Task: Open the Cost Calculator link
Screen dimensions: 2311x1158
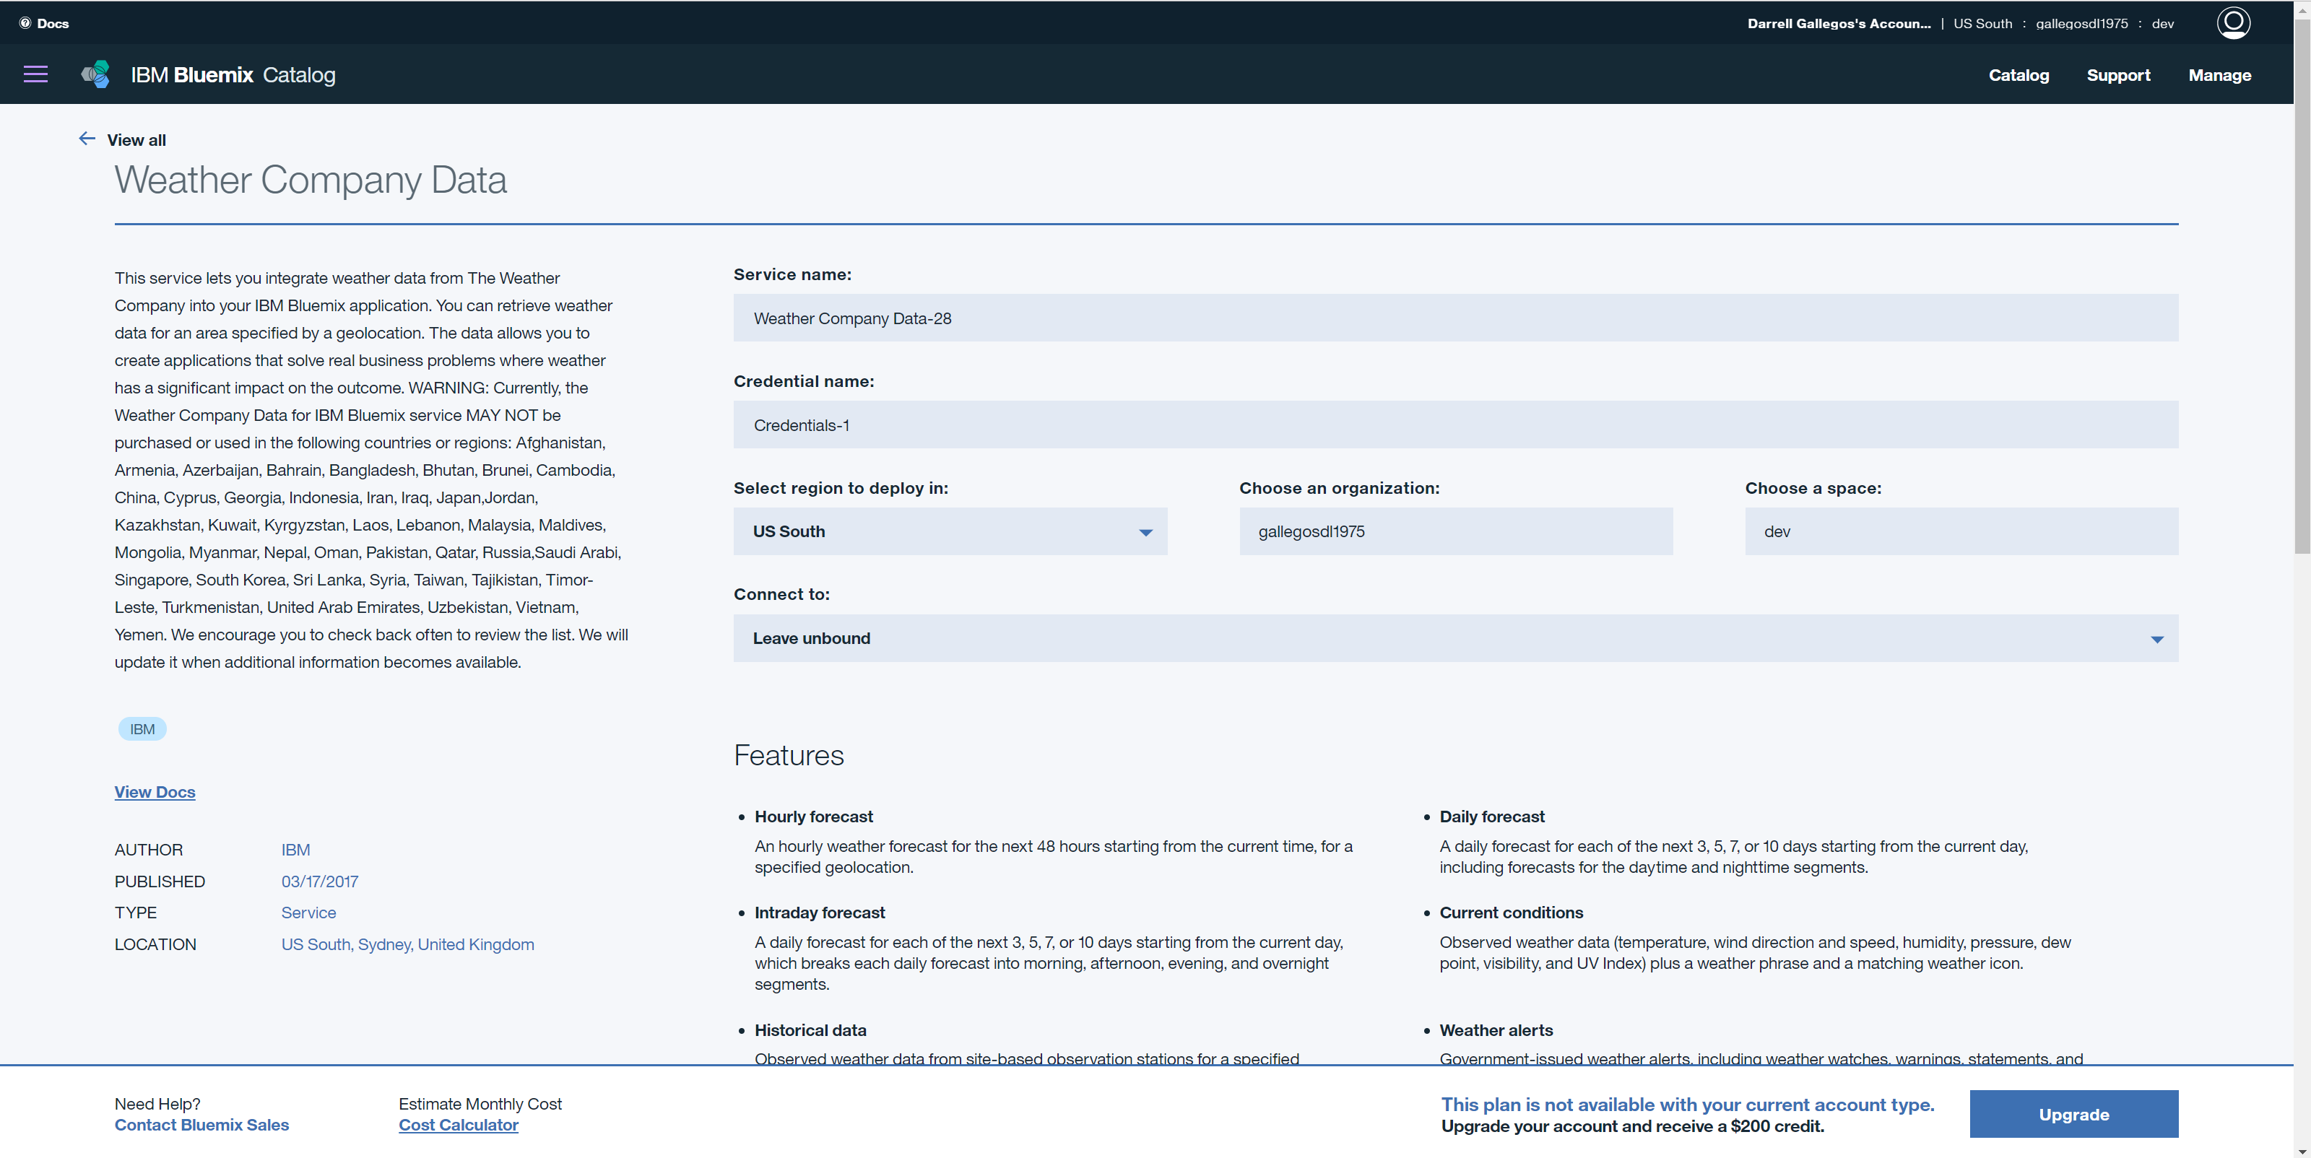Action: pyautogui.click(x=458, y=1124)
